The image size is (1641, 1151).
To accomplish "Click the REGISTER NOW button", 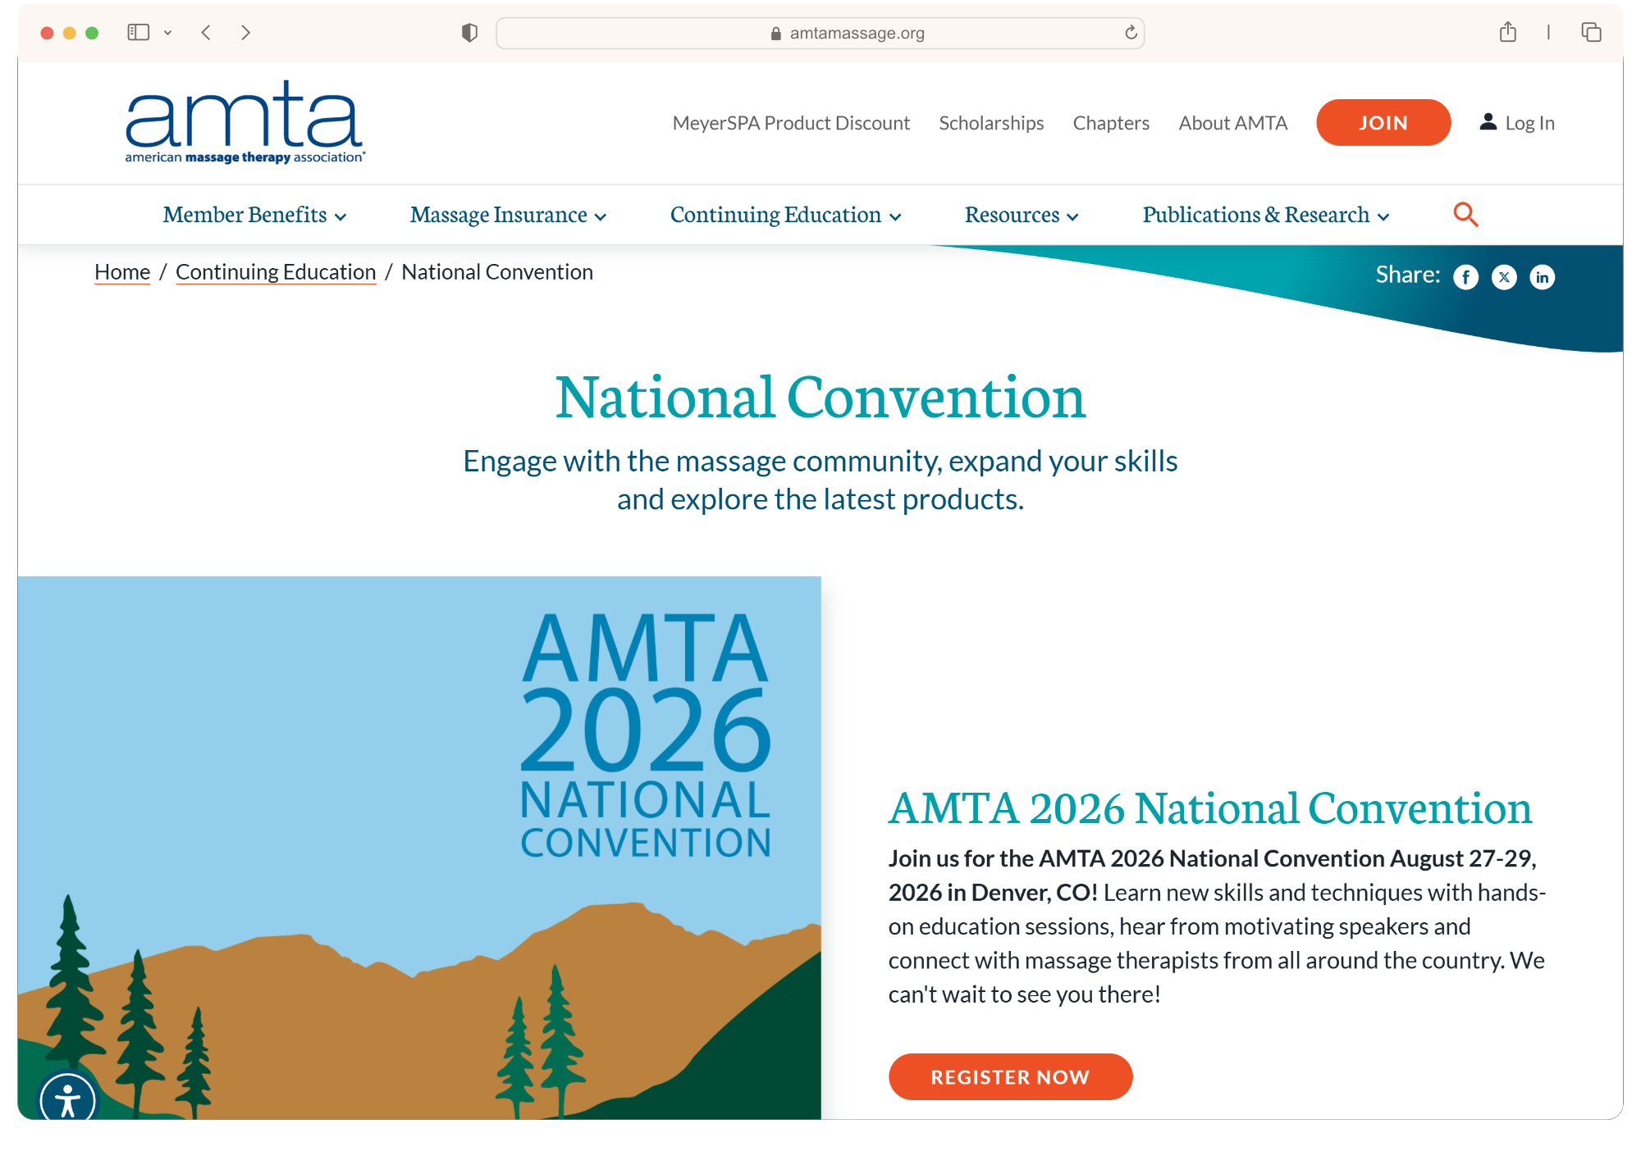I will click(1010, 1076).
